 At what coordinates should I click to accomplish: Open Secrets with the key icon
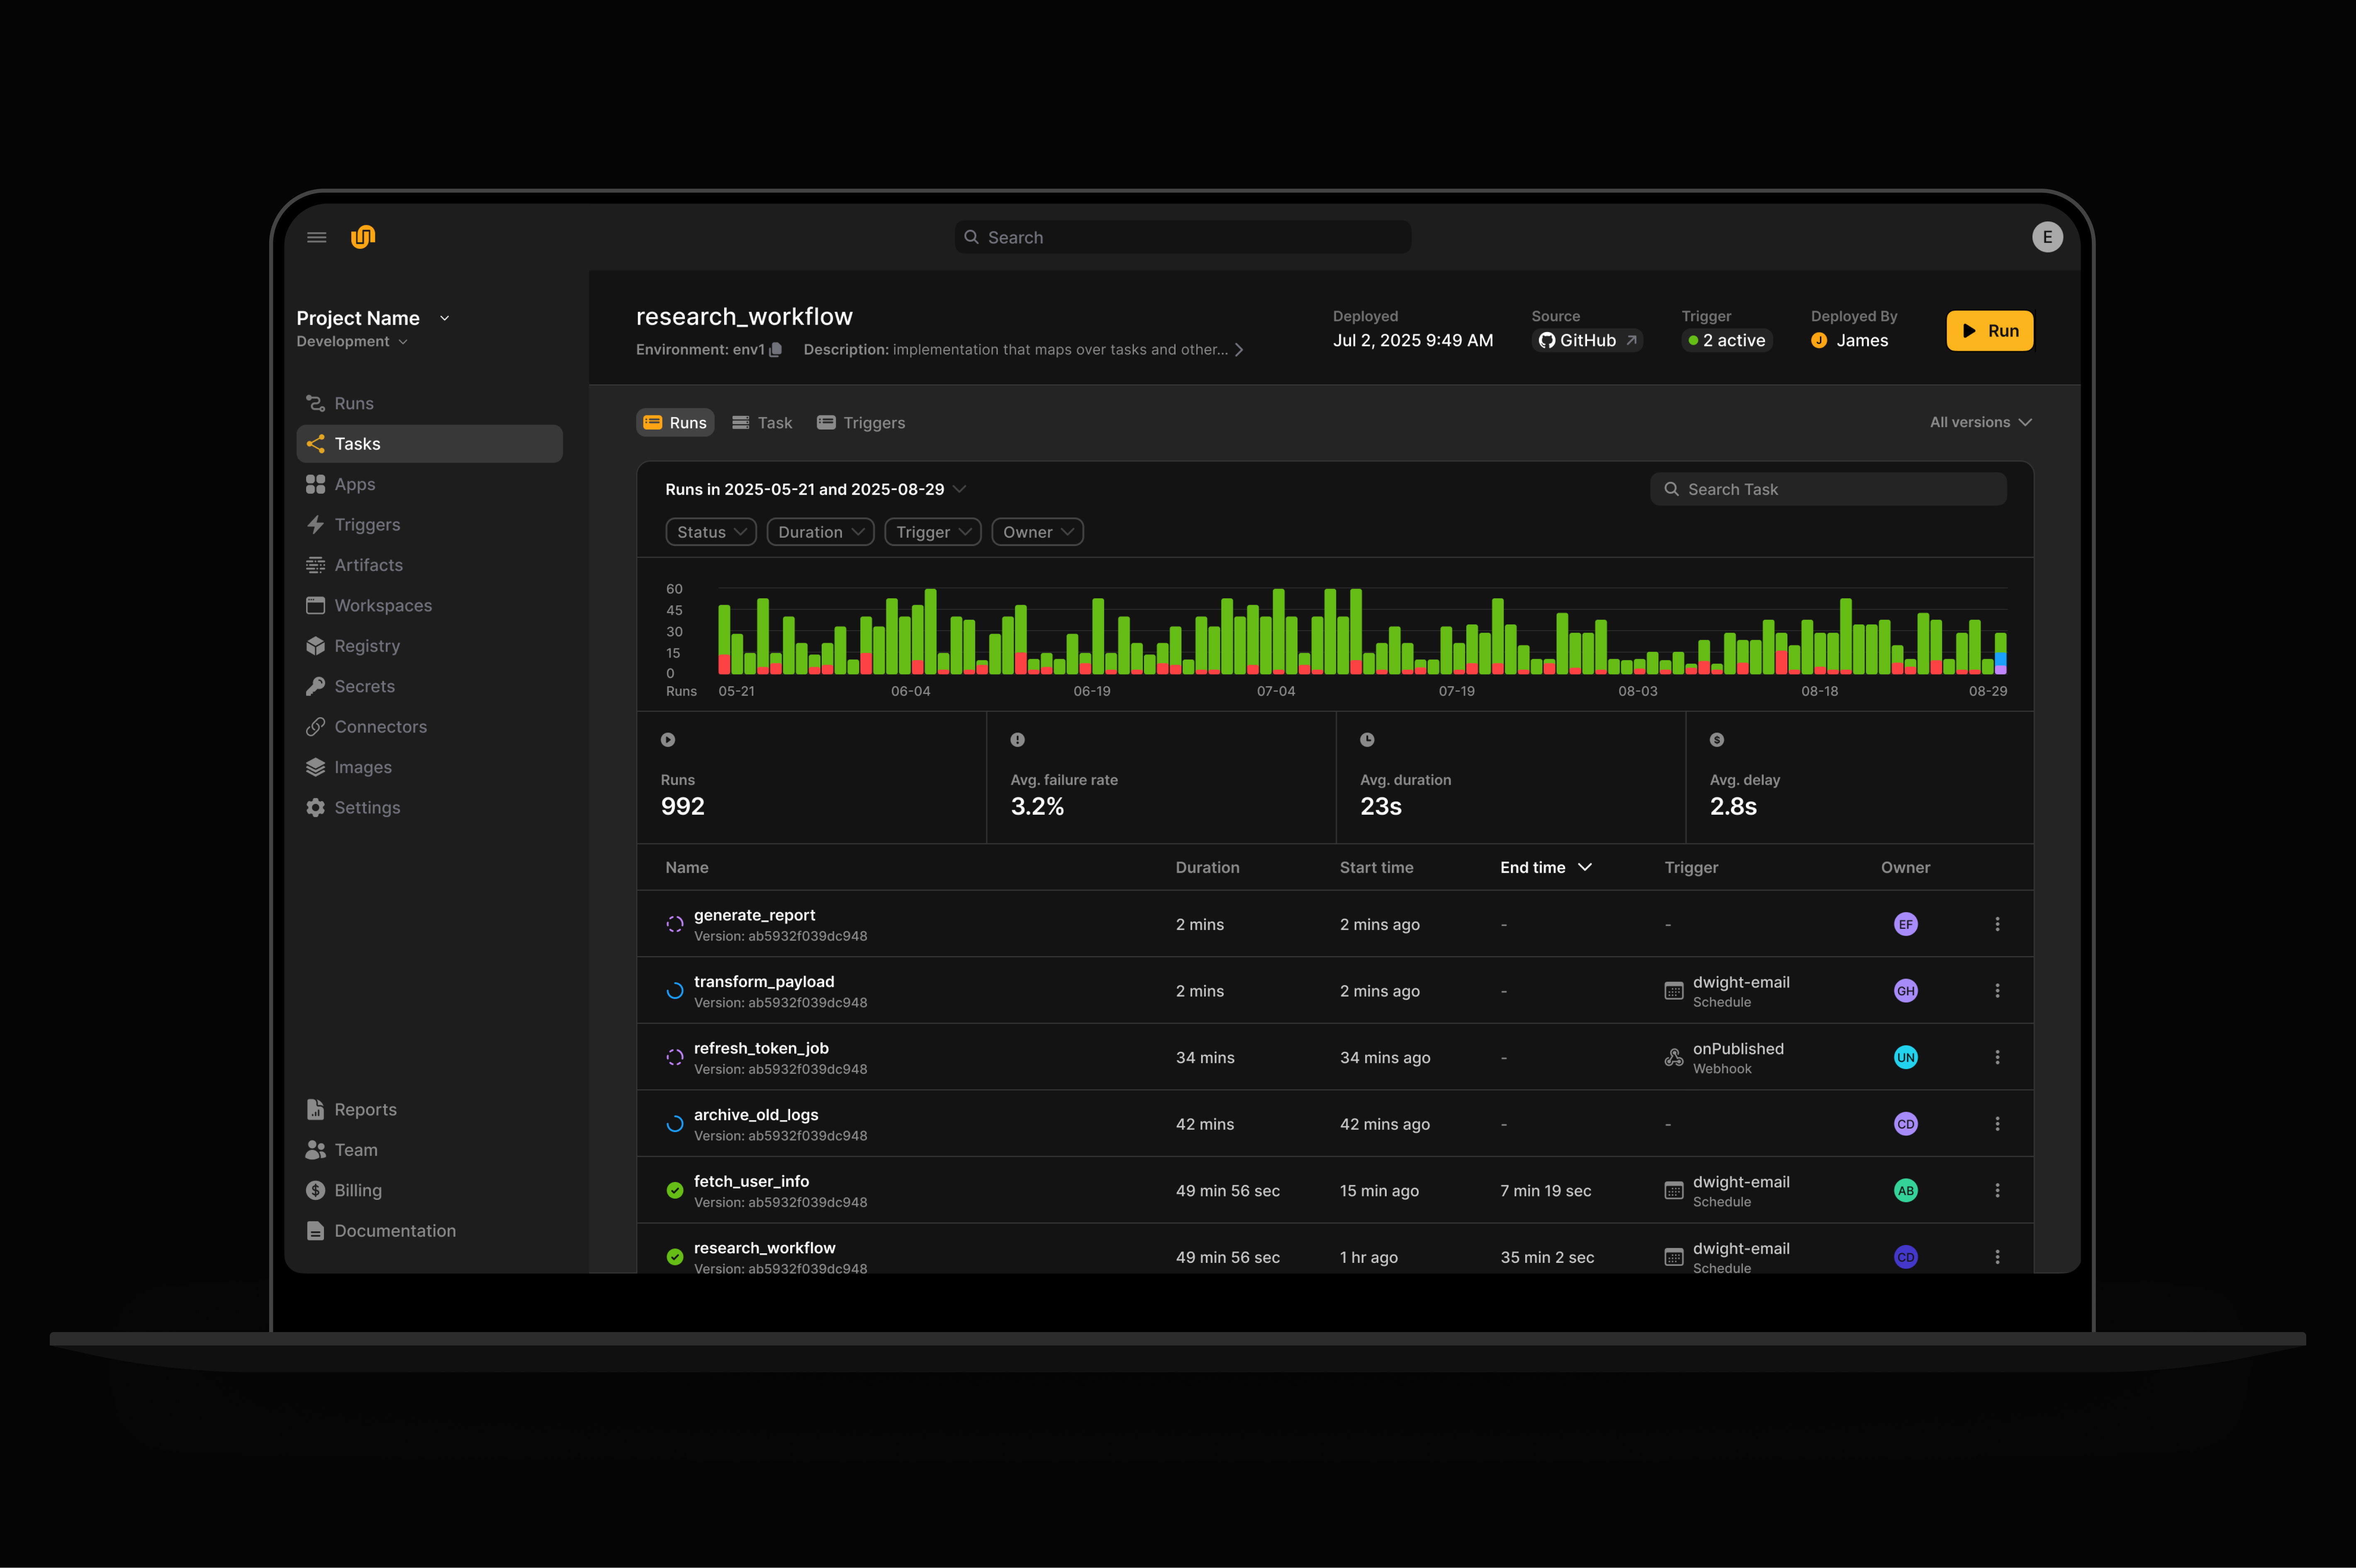(x=364, y=686)
